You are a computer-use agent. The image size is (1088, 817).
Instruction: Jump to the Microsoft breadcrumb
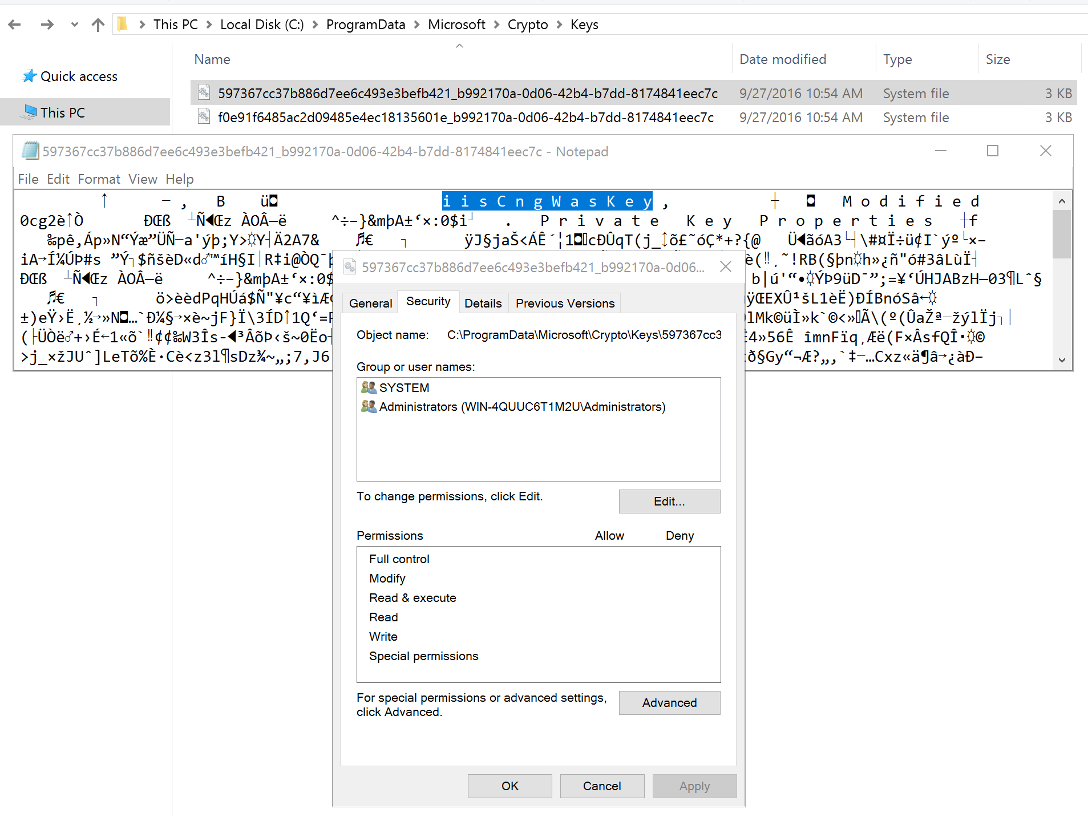[x=456, y=25]
